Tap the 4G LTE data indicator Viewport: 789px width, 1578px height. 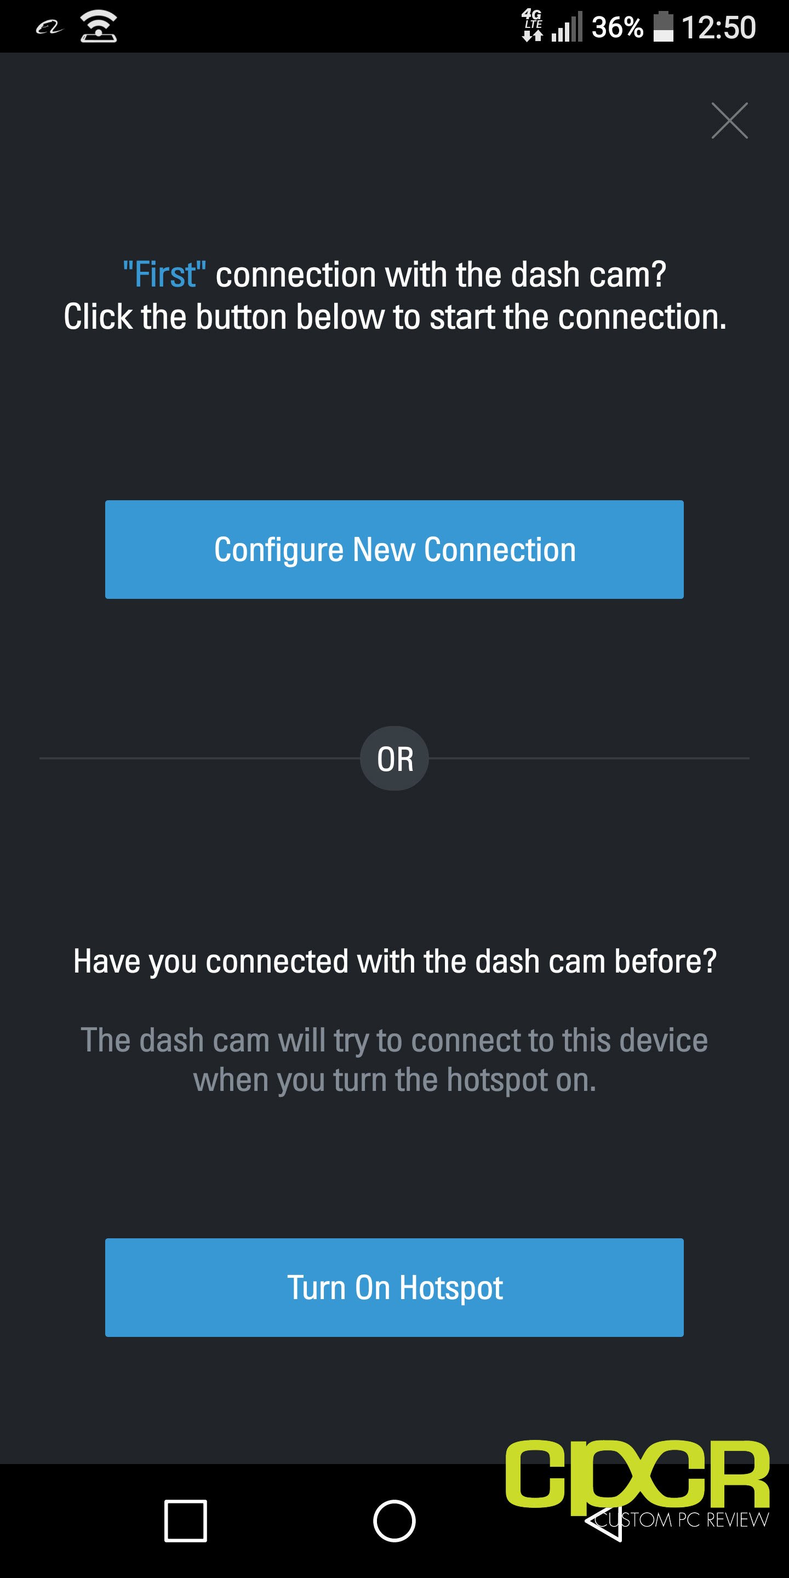[533, 25]
